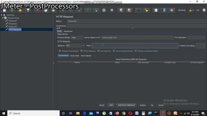This screenshot has width=207, height=116.
Task: Select Thread Group in the tree
Action: click(x=13, y=18)
